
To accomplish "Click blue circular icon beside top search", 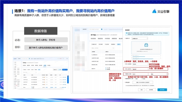I will tap(102, 29).
